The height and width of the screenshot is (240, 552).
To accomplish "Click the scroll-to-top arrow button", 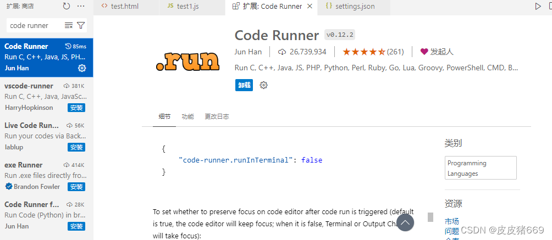I will pos(405,222).
